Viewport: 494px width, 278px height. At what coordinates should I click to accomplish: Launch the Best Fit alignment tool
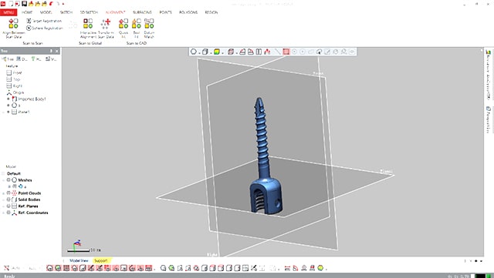click(136, 28)
